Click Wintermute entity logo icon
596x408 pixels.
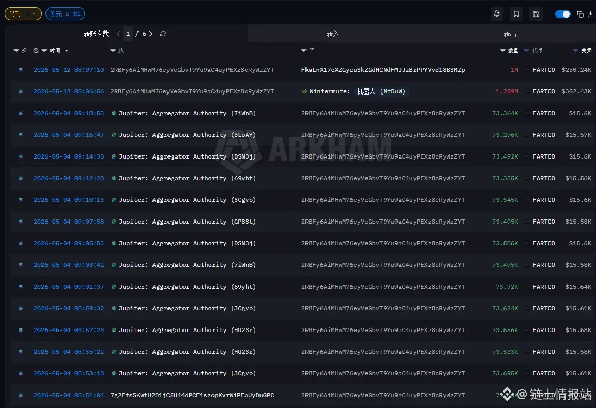point(304,91)
